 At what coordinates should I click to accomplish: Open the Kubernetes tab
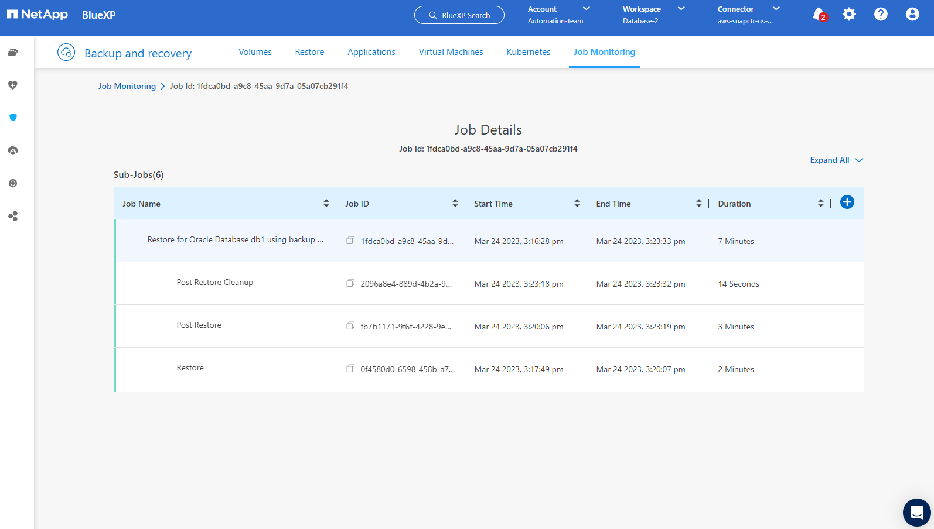(528, 52)
